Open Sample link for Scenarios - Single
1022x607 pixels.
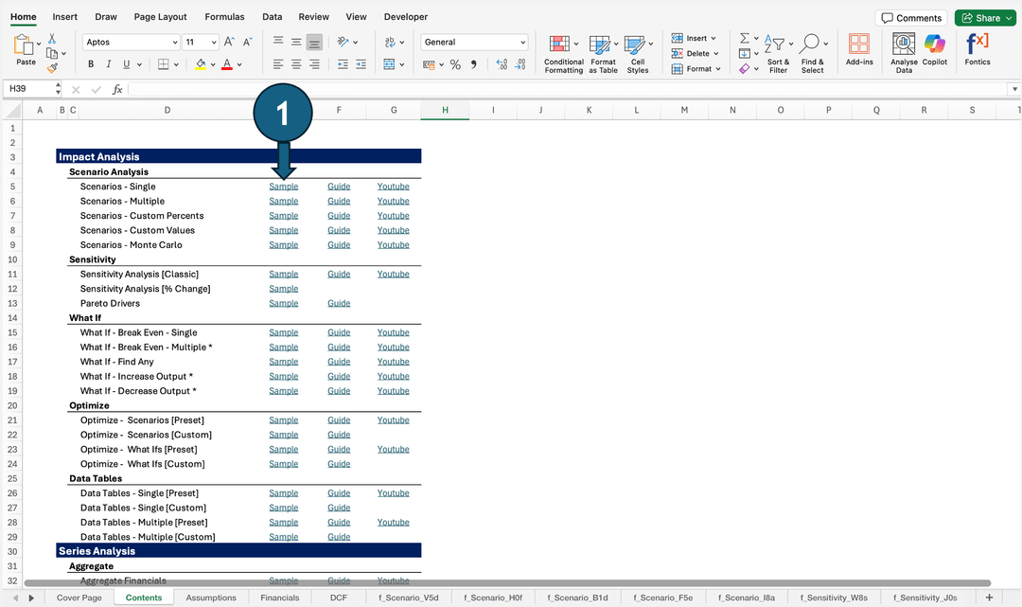point(283,187)
